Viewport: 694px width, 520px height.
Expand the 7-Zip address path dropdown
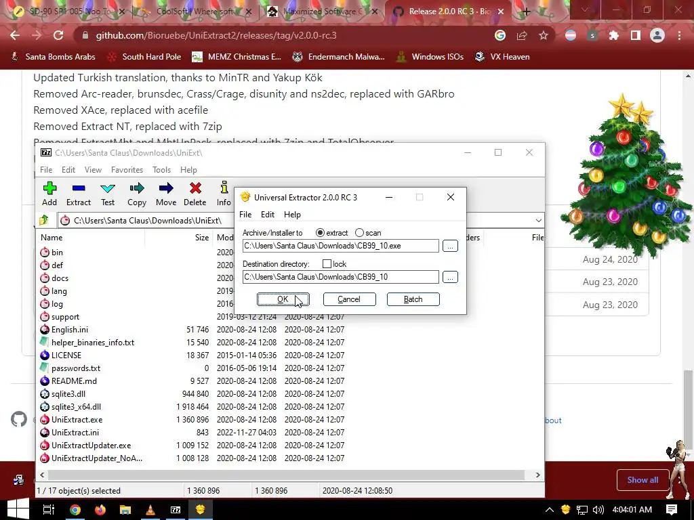pyautogui.click(x=538, y=220)
